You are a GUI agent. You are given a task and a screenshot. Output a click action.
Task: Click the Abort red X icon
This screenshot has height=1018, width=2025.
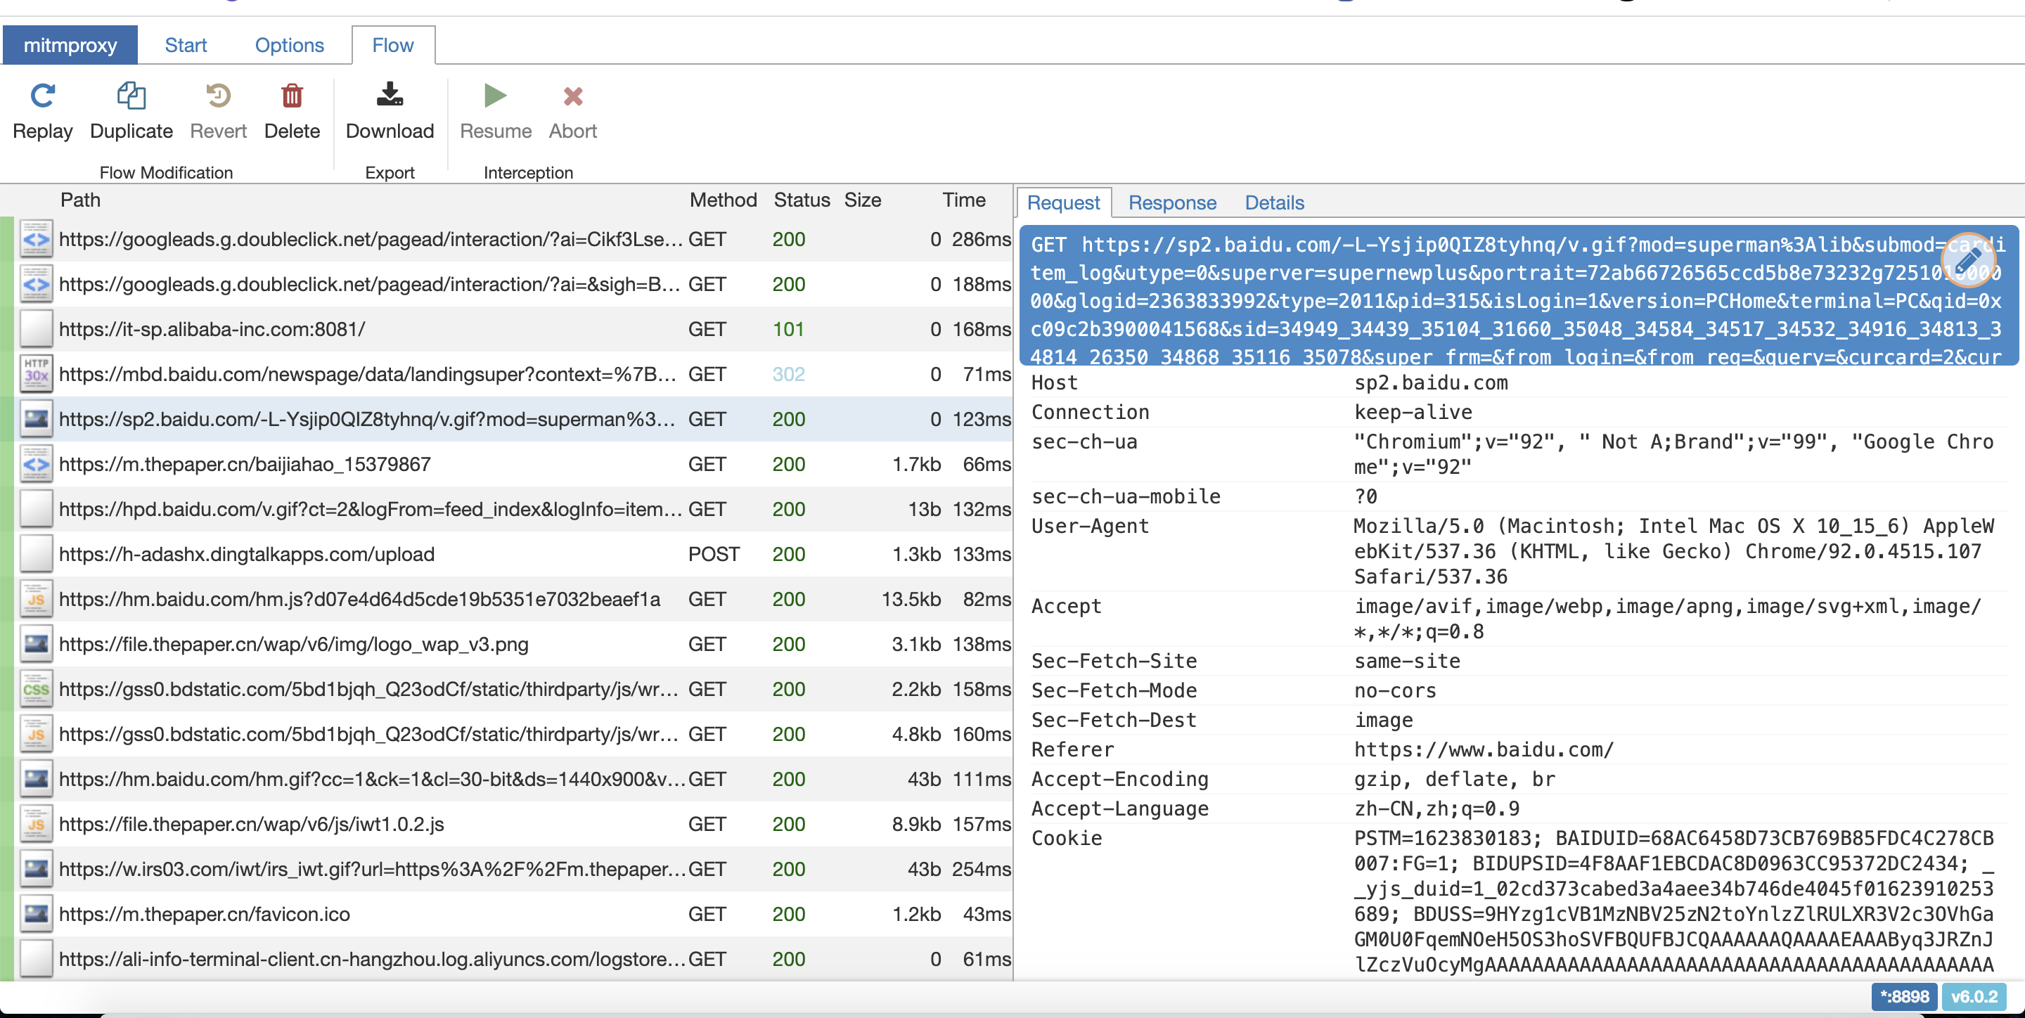point(573,96)
